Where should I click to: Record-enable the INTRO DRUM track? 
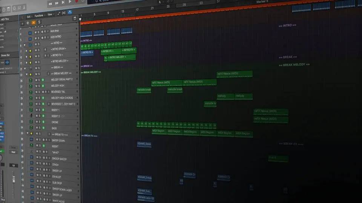45,50
